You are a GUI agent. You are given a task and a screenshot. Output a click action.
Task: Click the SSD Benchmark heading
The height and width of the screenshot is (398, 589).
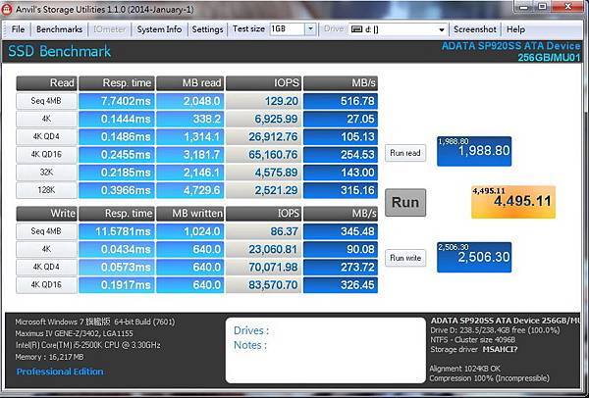59,51
